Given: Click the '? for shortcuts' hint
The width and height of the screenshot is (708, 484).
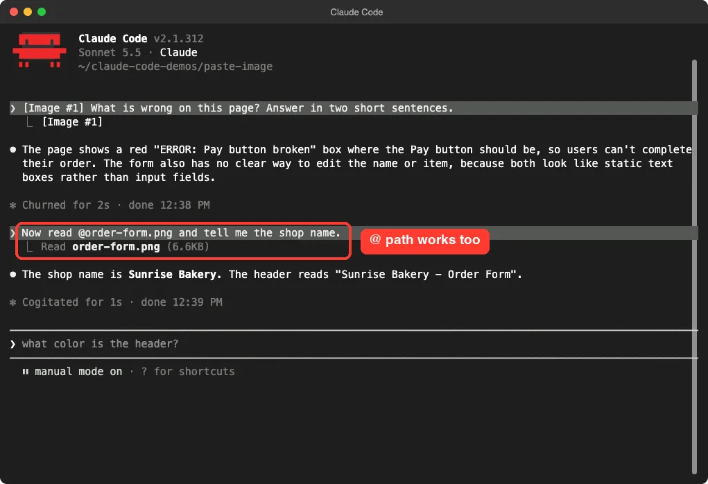Looking at the screenshot, I should 188,372.
